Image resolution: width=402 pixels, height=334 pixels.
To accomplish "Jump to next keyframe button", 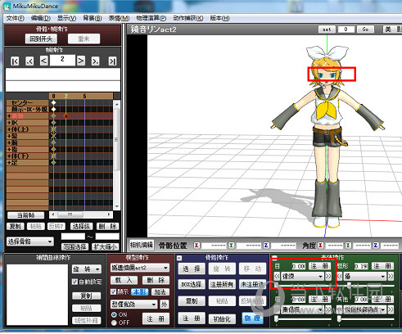I will [x=95, y=61].
